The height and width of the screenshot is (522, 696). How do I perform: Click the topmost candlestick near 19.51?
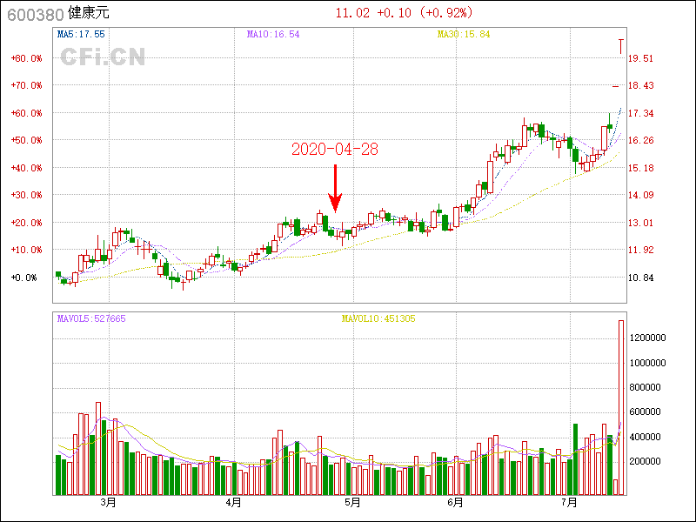coord(620,46)
